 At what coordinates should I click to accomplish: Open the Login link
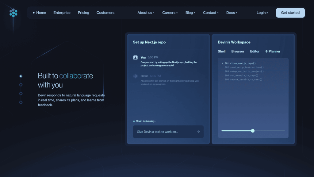pos(262,13)
